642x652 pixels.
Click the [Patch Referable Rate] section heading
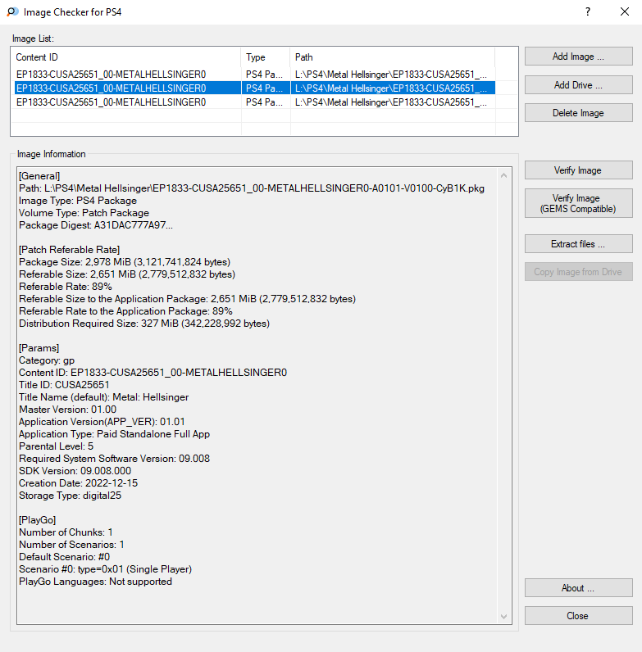[69, 250]
